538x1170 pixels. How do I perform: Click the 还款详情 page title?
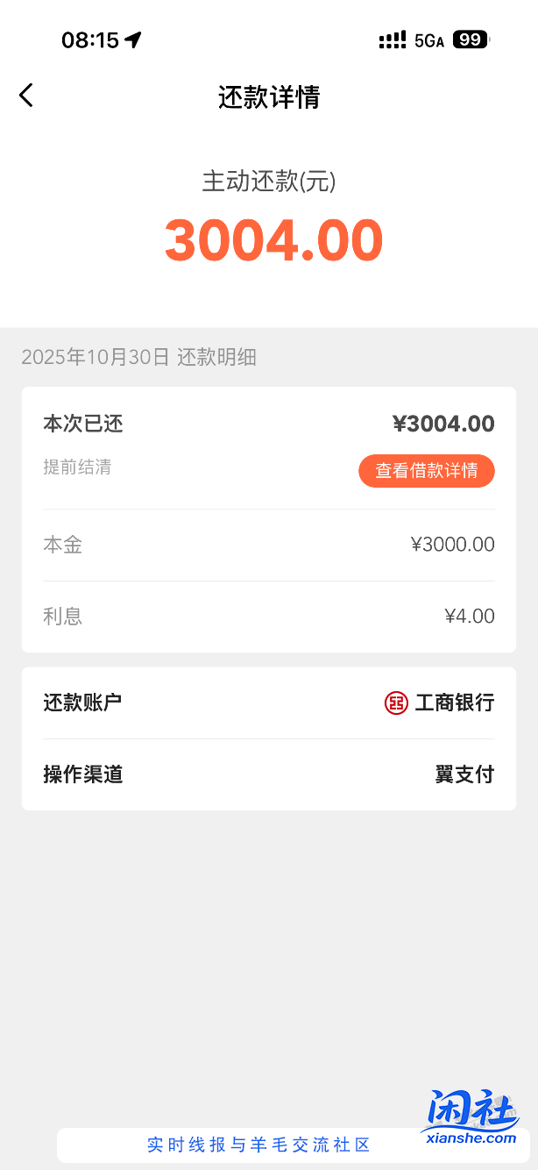pyautogui.click(x=269, y=98)
